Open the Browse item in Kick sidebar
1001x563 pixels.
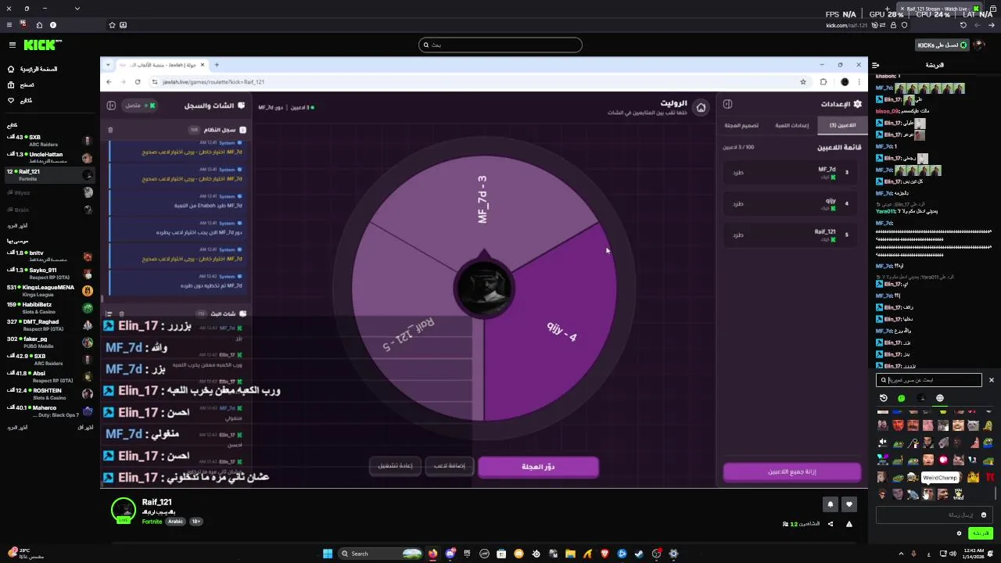[x=21, y=84]
